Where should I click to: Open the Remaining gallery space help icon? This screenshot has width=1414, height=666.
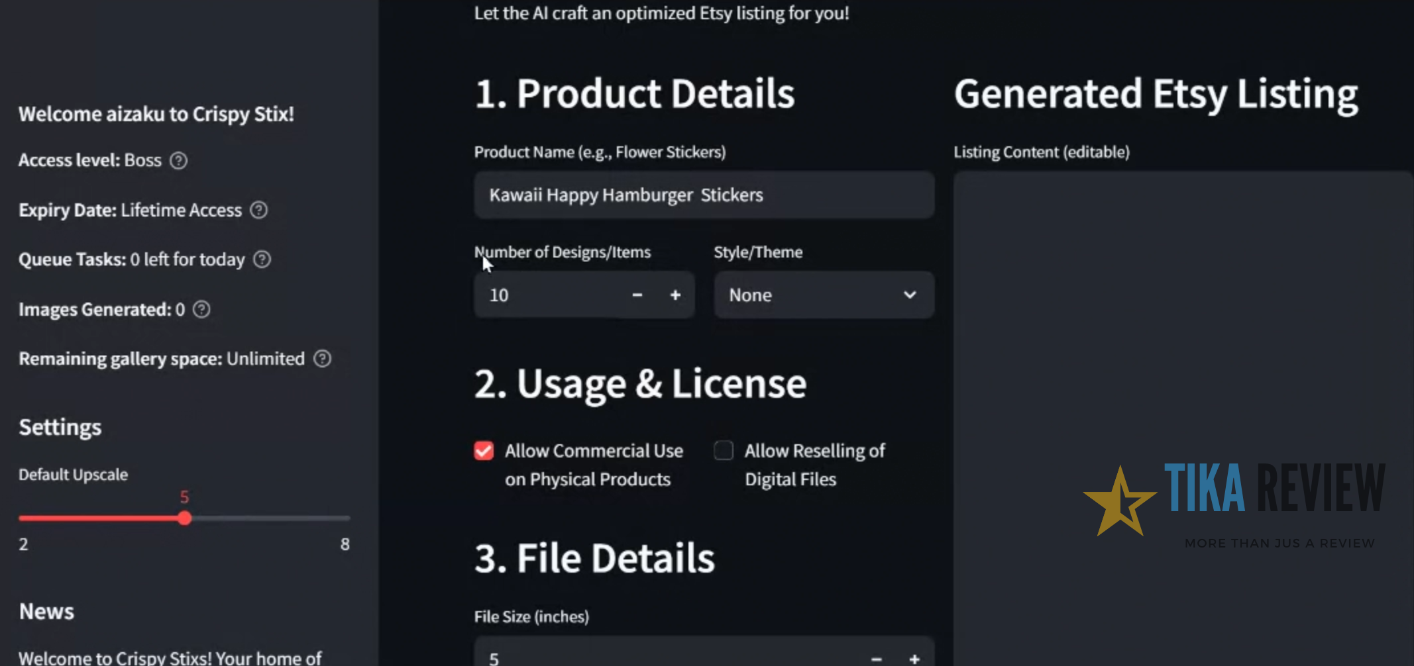click(x=322, y=358)
